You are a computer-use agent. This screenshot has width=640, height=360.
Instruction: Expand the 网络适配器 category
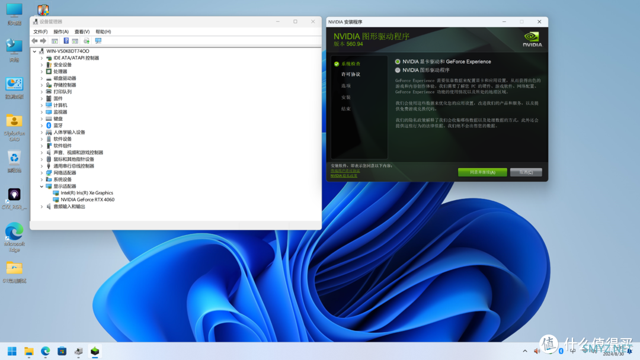[x=41, y=173]
